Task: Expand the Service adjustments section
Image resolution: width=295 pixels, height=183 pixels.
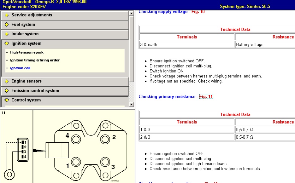Action: click(65, 15)
